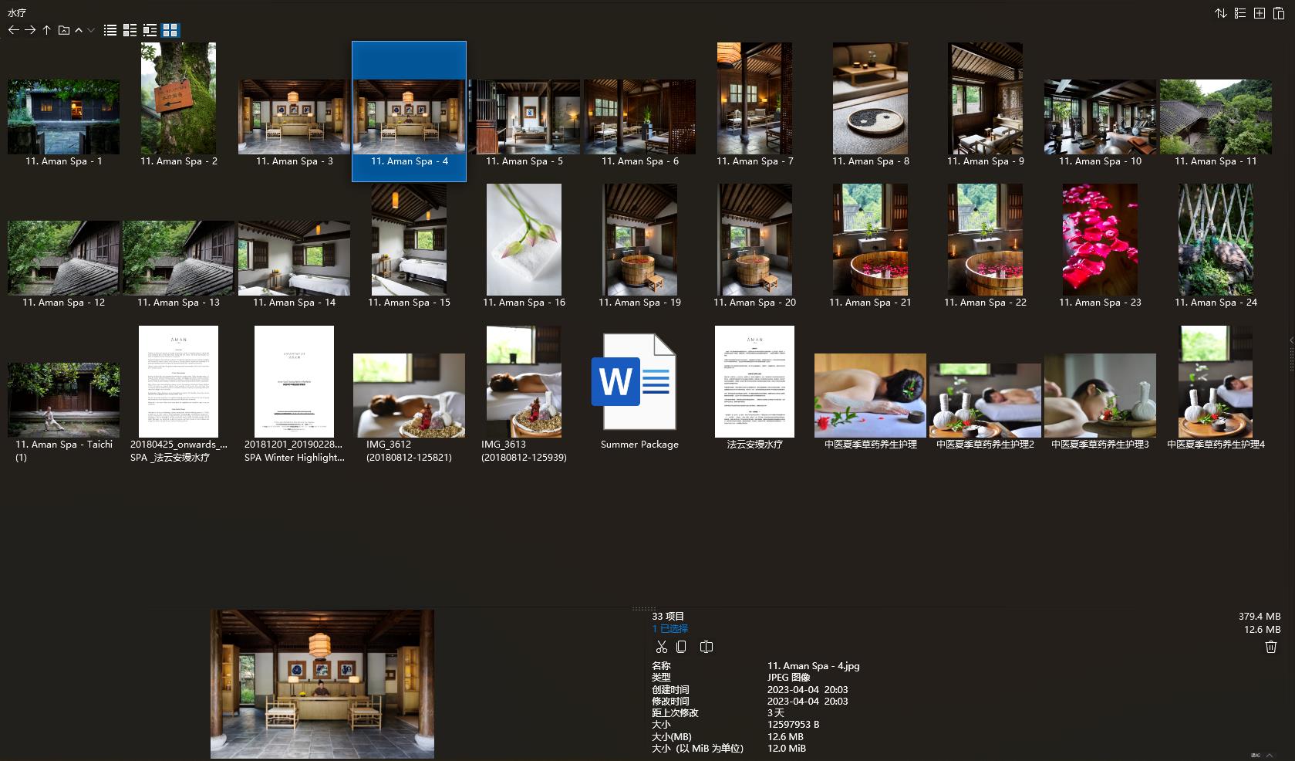The width and height of the screenshot is (1295, 761).
Task: Click the '33 项目' item count text
Action: (668, 616)
